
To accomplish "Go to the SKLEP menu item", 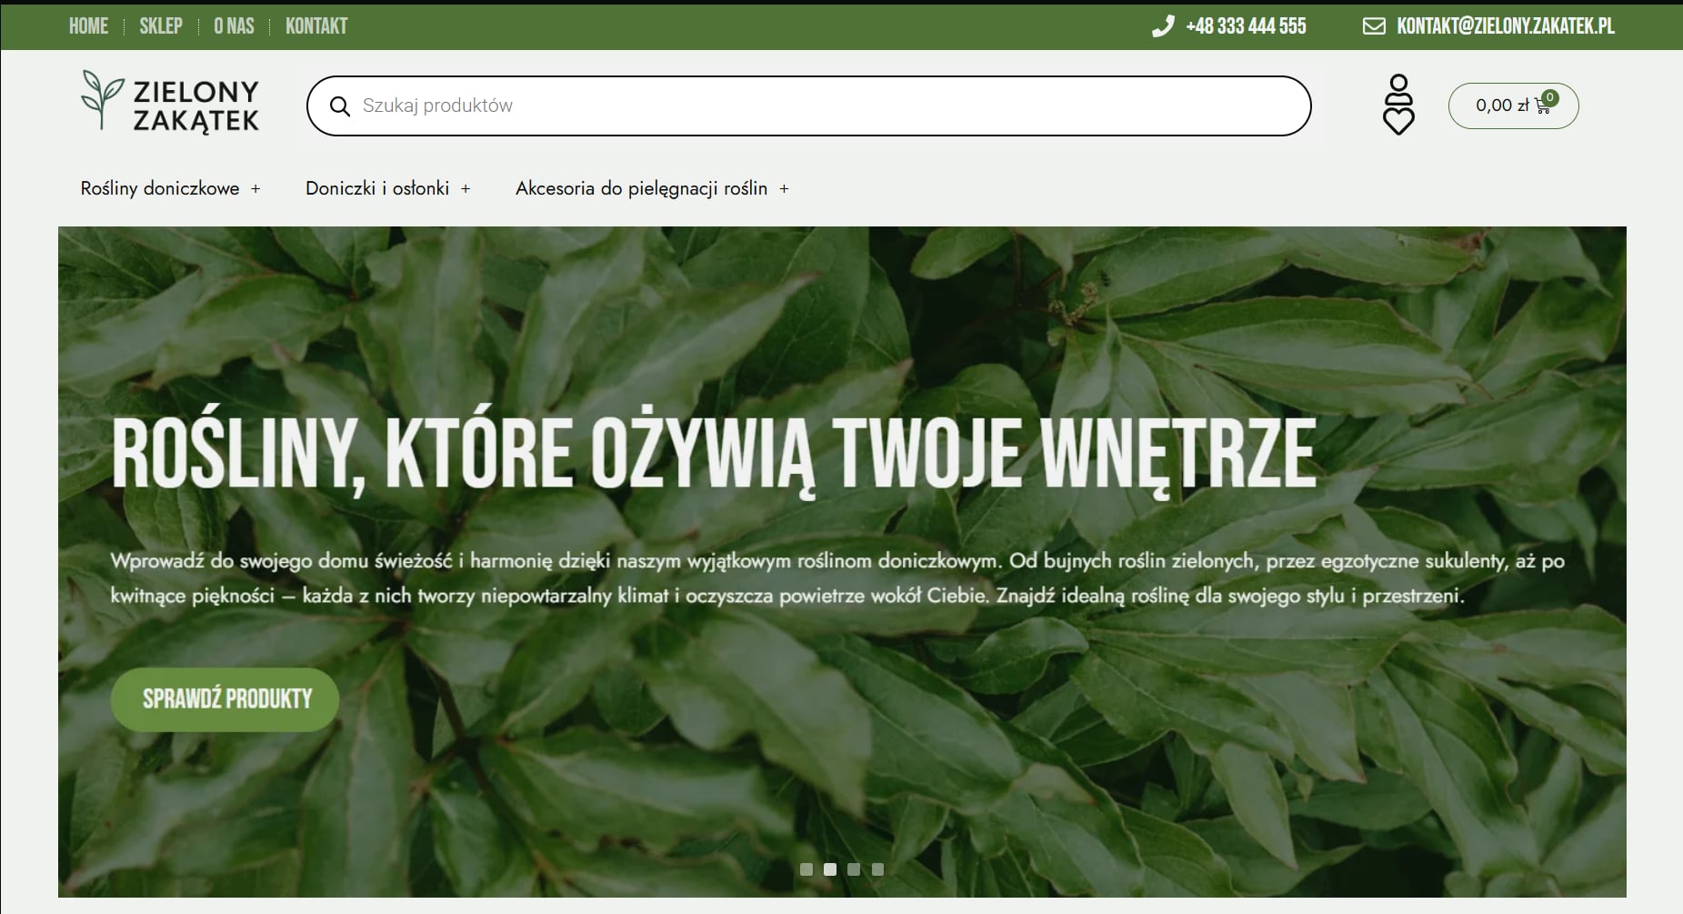I will [x=161, y=26].
